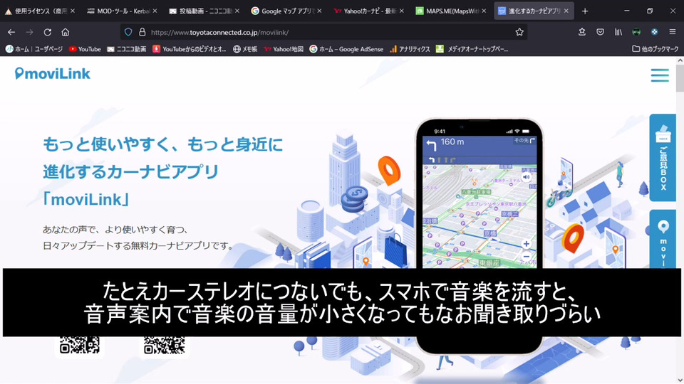This screenshot has height=384, width=684.
Task: Click the page vertical scrollbar thumb
Action: pos(680,78)
